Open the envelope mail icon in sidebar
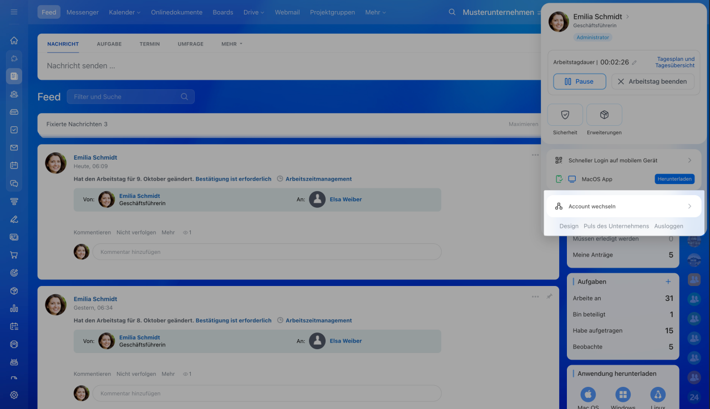 click(x=14, y=148)
